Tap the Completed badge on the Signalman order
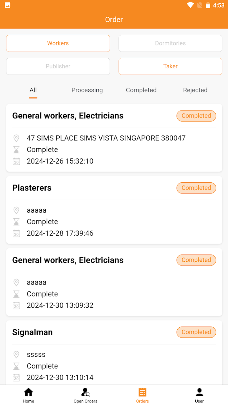 pos(196,332)
